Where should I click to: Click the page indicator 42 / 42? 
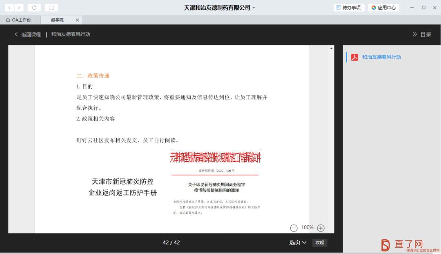[x=171, y=243]
